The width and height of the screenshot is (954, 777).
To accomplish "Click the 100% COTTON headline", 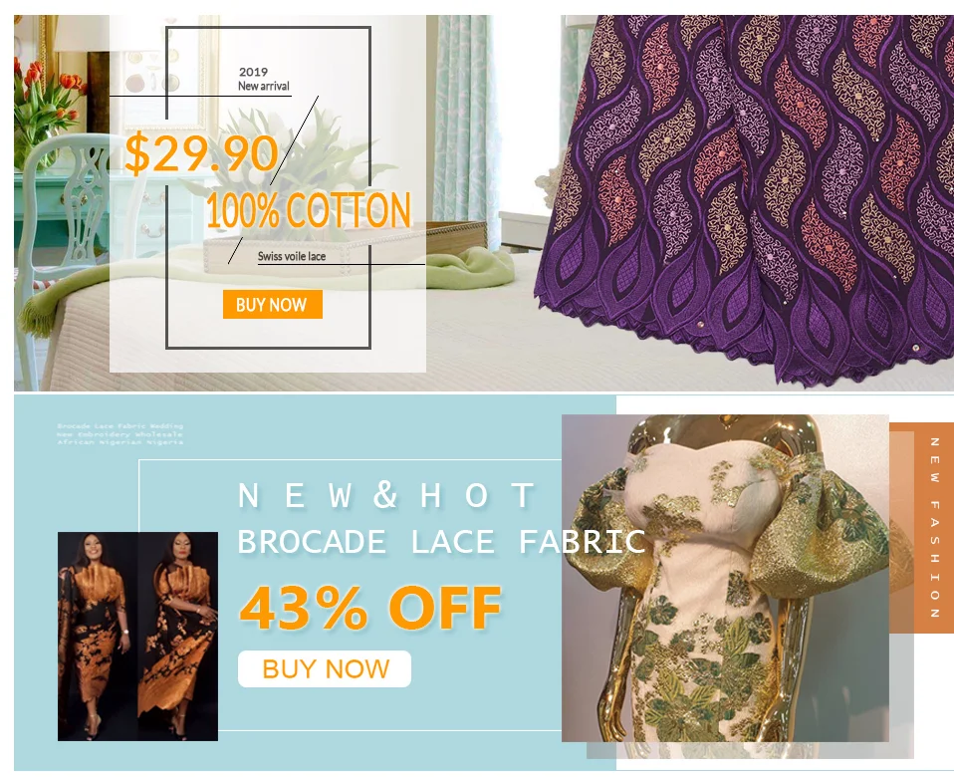I will coord(309,210).
